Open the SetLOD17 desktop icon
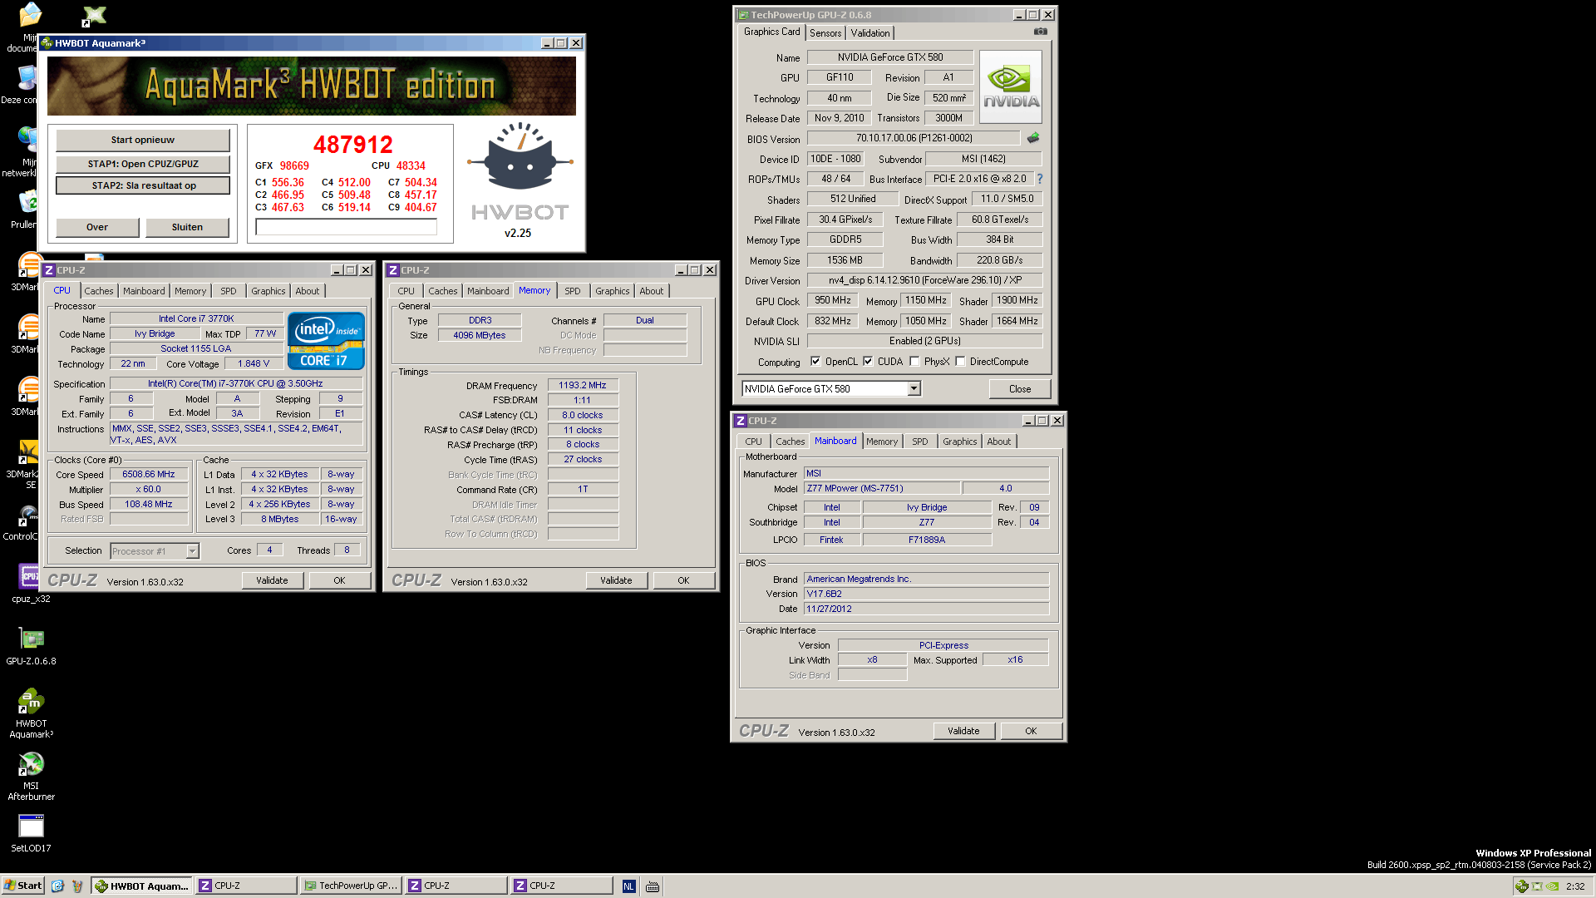This screenshot has height=898, width=1596. 31,826
